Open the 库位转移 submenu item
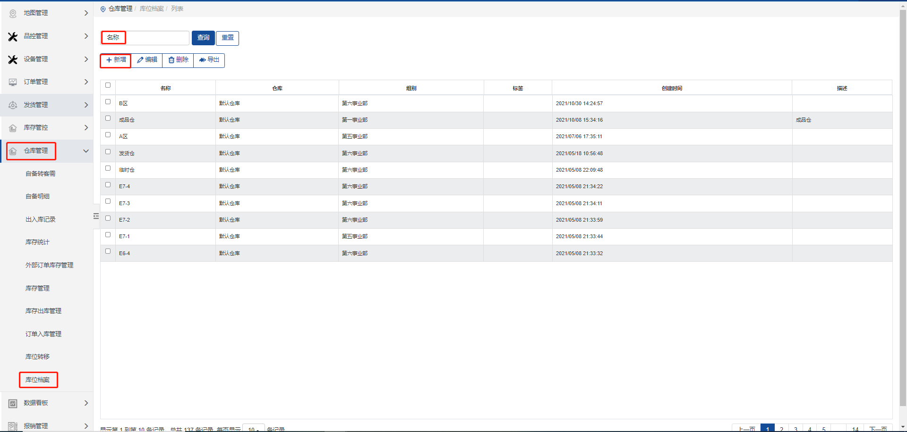This screenshot has height=432, width=907. pos(37,357)
